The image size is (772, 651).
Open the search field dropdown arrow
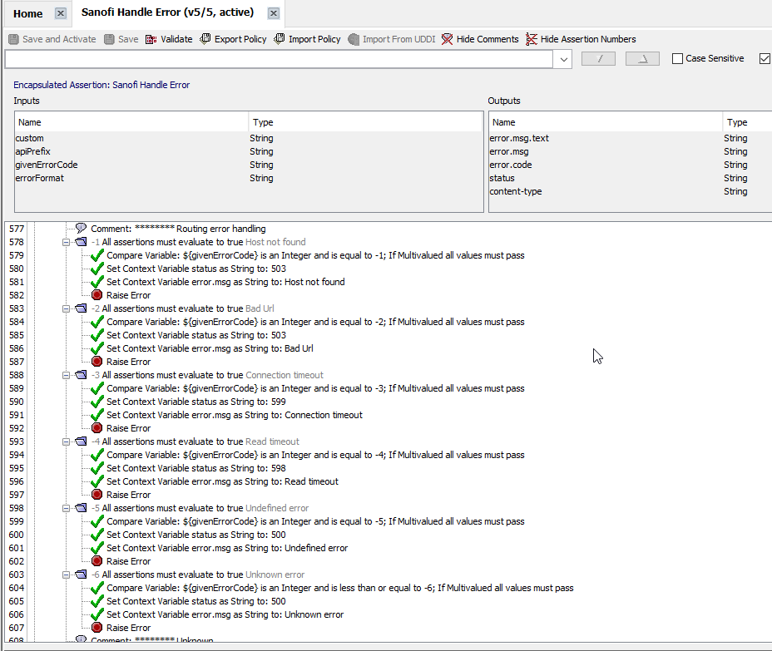pos(563,60)
